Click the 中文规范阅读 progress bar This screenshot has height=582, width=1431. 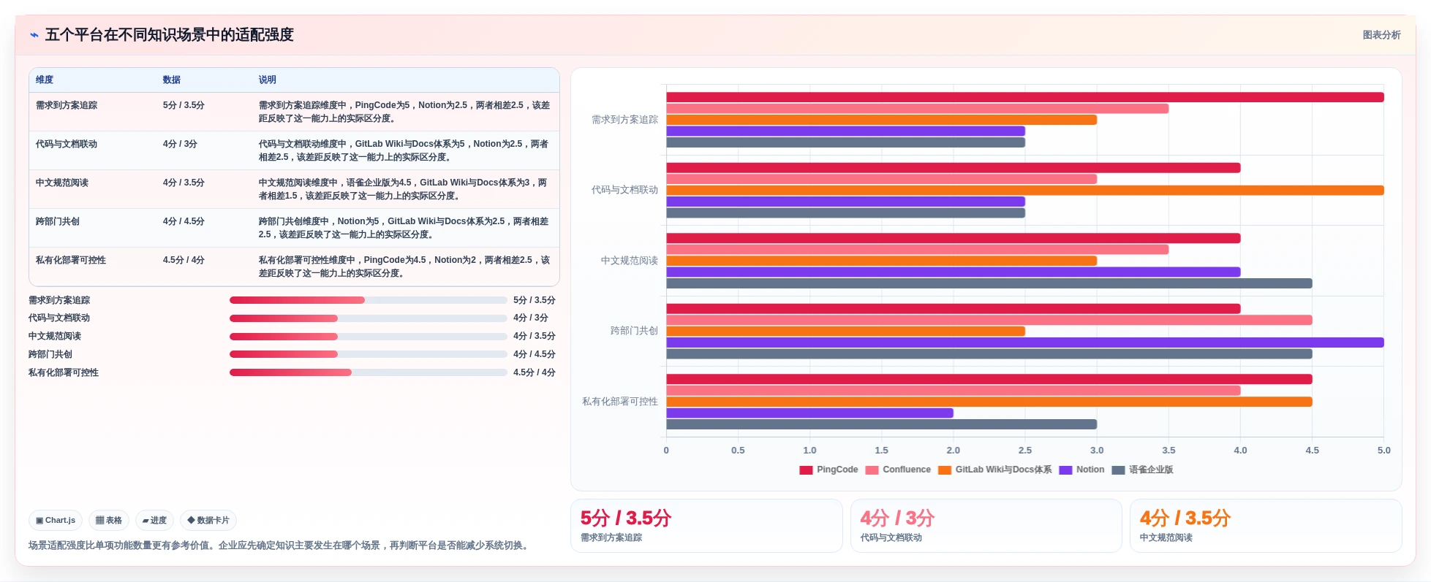click(x=368, y=337)
